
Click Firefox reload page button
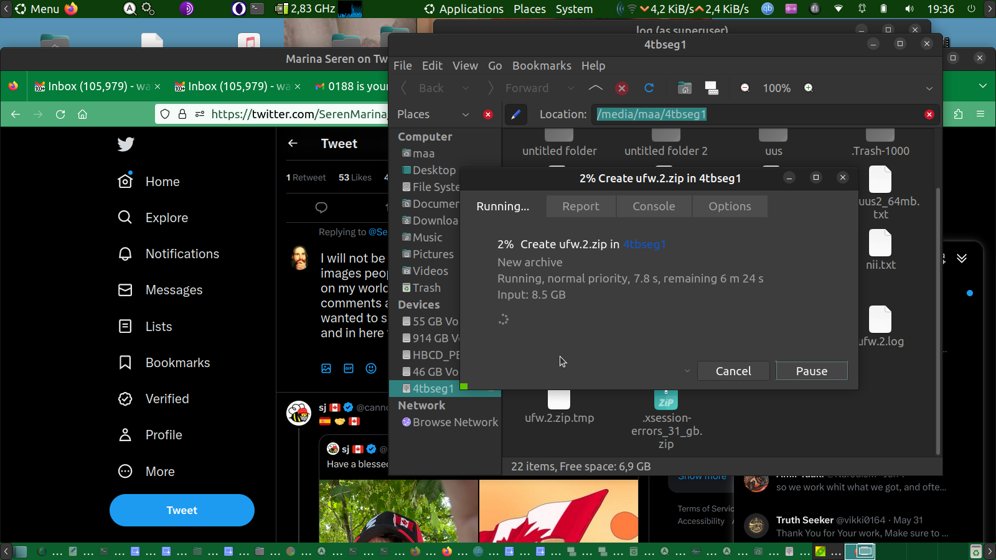60,114
